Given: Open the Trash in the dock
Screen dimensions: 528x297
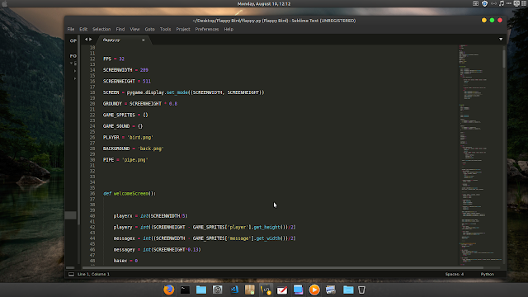Looking at the screenshot, I should pyautogui.click(x=361, y=290).
